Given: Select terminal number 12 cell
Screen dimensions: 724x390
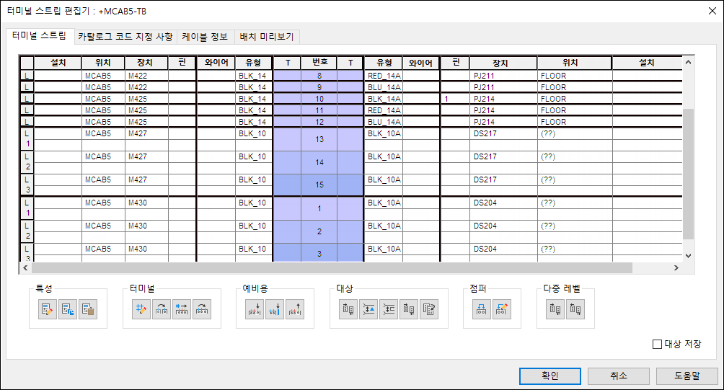Looking at the screenshot, I should (x=319, y=122).
